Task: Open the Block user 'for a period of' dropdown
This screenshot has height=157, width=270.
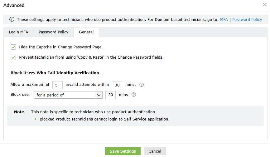Action: (x=64, y=95)
